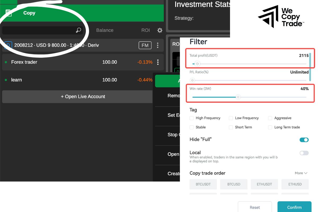Open the three-dot menu for the Deriv account
The height and width of the screenshot is (212, 318).
pos(158,45)
